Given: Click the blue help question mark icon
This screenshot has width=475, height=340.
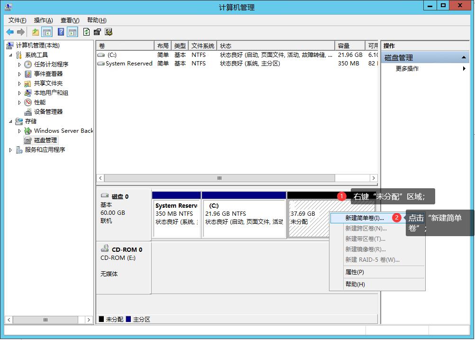Looking at the screenshot, I should coord(61,32).
